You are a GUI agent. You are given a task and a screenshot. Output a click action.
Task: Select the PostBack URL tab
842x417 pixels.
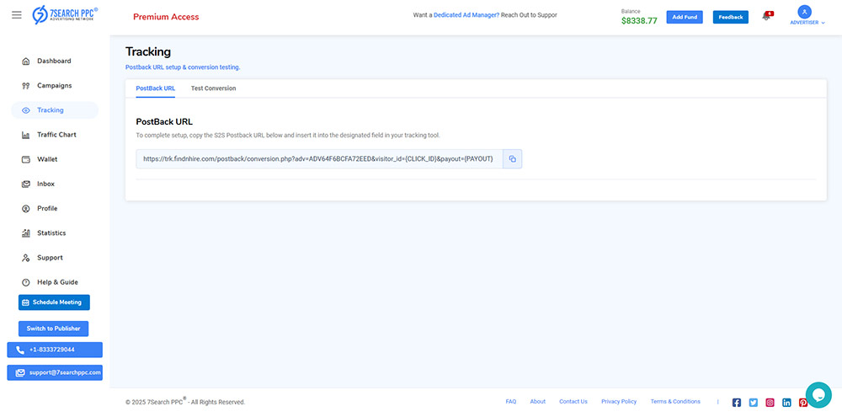tap(156, 88)
